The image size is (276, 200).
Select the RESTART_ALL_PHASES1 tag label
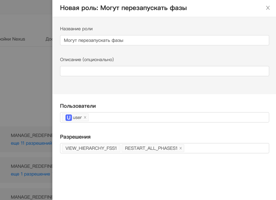point(151,148)
